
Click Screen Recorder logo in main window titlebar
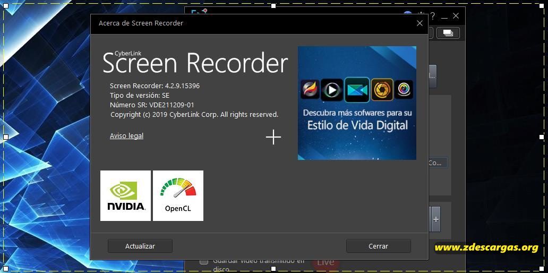coord(199,12)
